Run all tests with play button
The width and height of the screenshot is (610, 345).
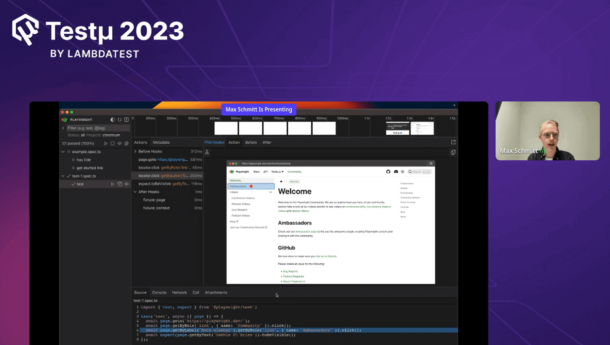pos(106,144)
